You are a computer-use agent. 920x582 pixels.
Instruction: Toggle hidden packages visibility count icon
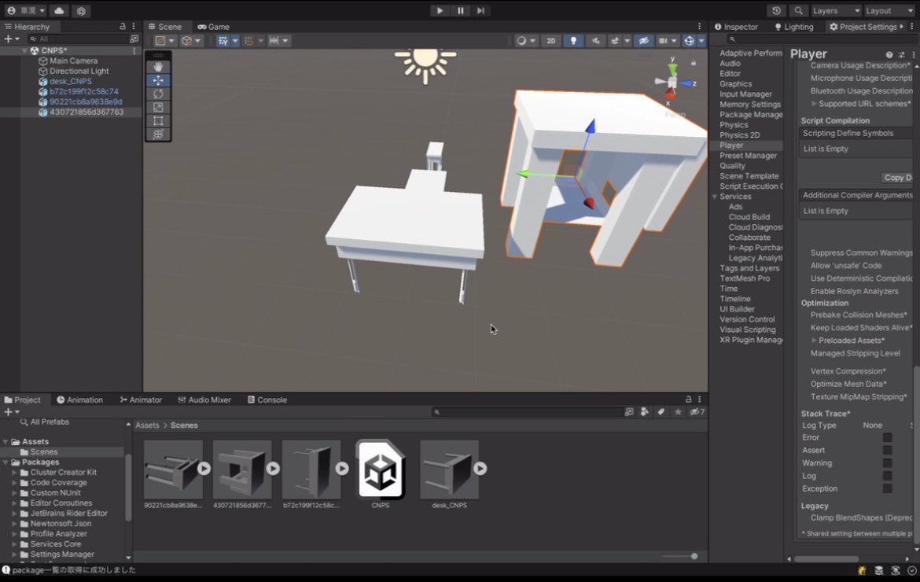(697, 412)
